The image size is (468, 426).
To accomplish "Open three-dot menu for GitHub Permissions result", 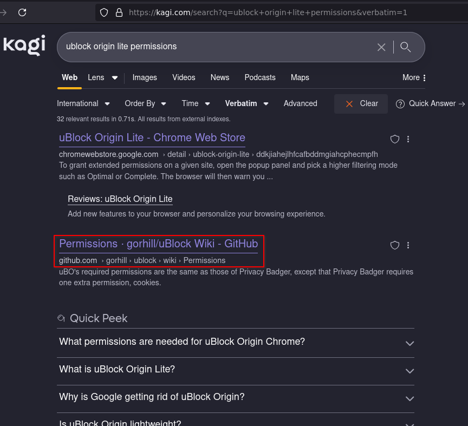I will click(408, 245).
